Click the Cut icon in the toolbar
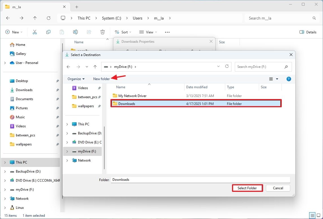323x219 pixels. [34, 32]
